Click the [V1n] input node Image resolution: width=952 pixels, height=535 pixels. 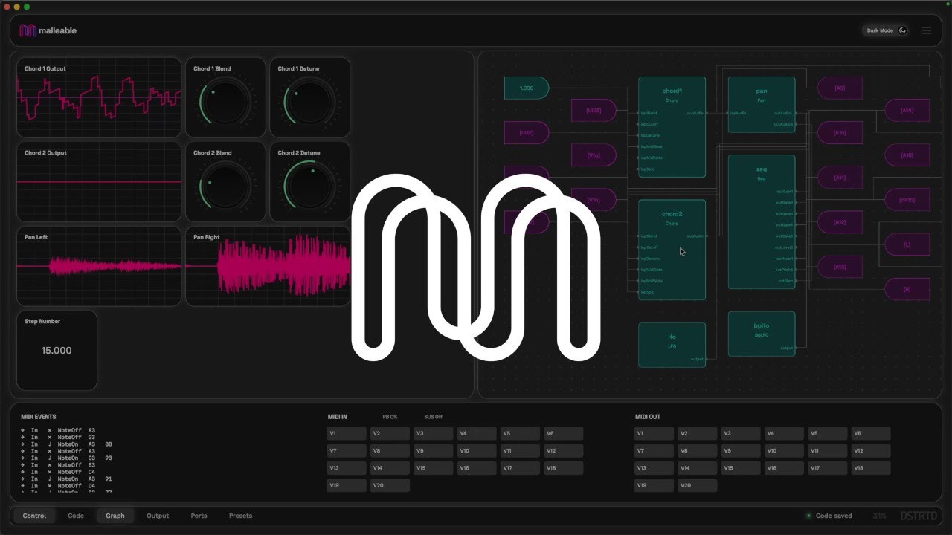[x=594, y=200]
